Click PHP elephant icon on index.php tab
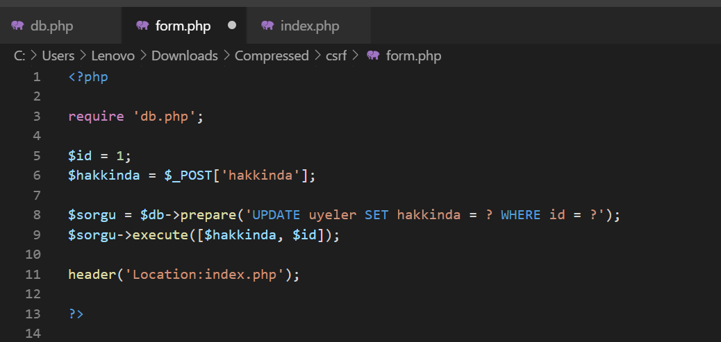 (267, 25)
